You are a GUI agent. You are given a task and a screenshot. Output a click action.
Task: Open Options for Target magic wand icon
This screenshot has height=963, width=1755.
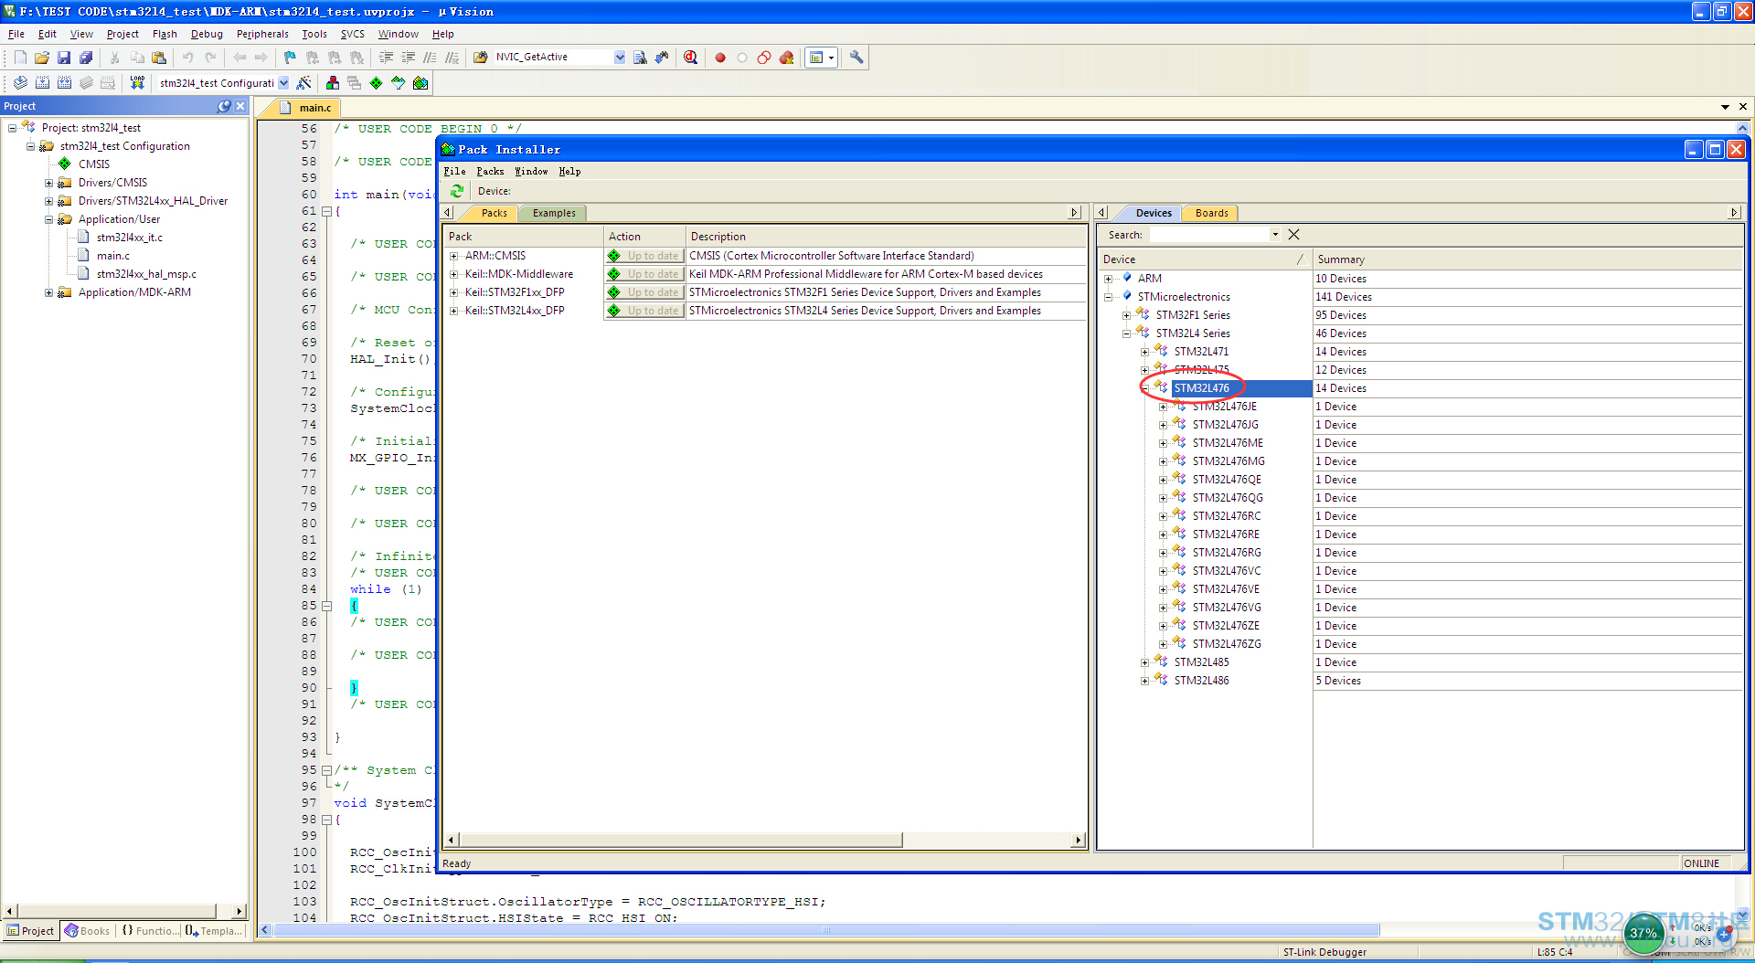[304, 83]
